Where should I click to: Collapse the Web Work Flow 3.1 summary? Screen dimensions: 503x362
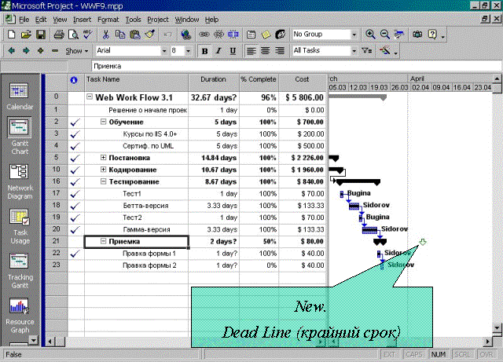tap(90, 97)
